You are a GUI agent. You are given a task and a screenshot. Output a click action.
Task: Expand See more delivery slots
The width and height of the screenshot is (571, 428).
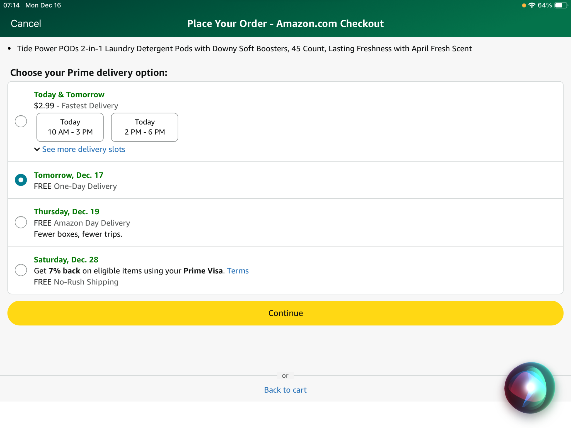pos(84,149)
